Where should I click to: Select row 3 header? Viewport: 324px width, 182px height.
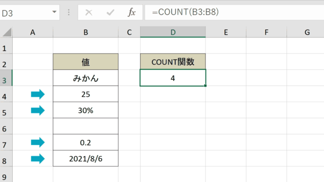click(6, 78)
